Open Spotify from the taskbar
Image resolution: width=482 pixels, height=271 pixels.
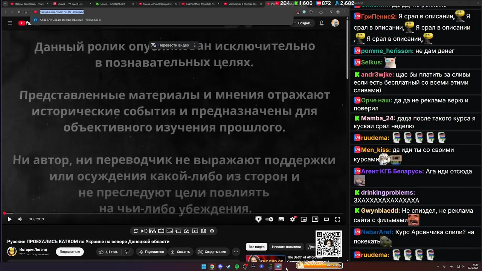click(237, 266)
